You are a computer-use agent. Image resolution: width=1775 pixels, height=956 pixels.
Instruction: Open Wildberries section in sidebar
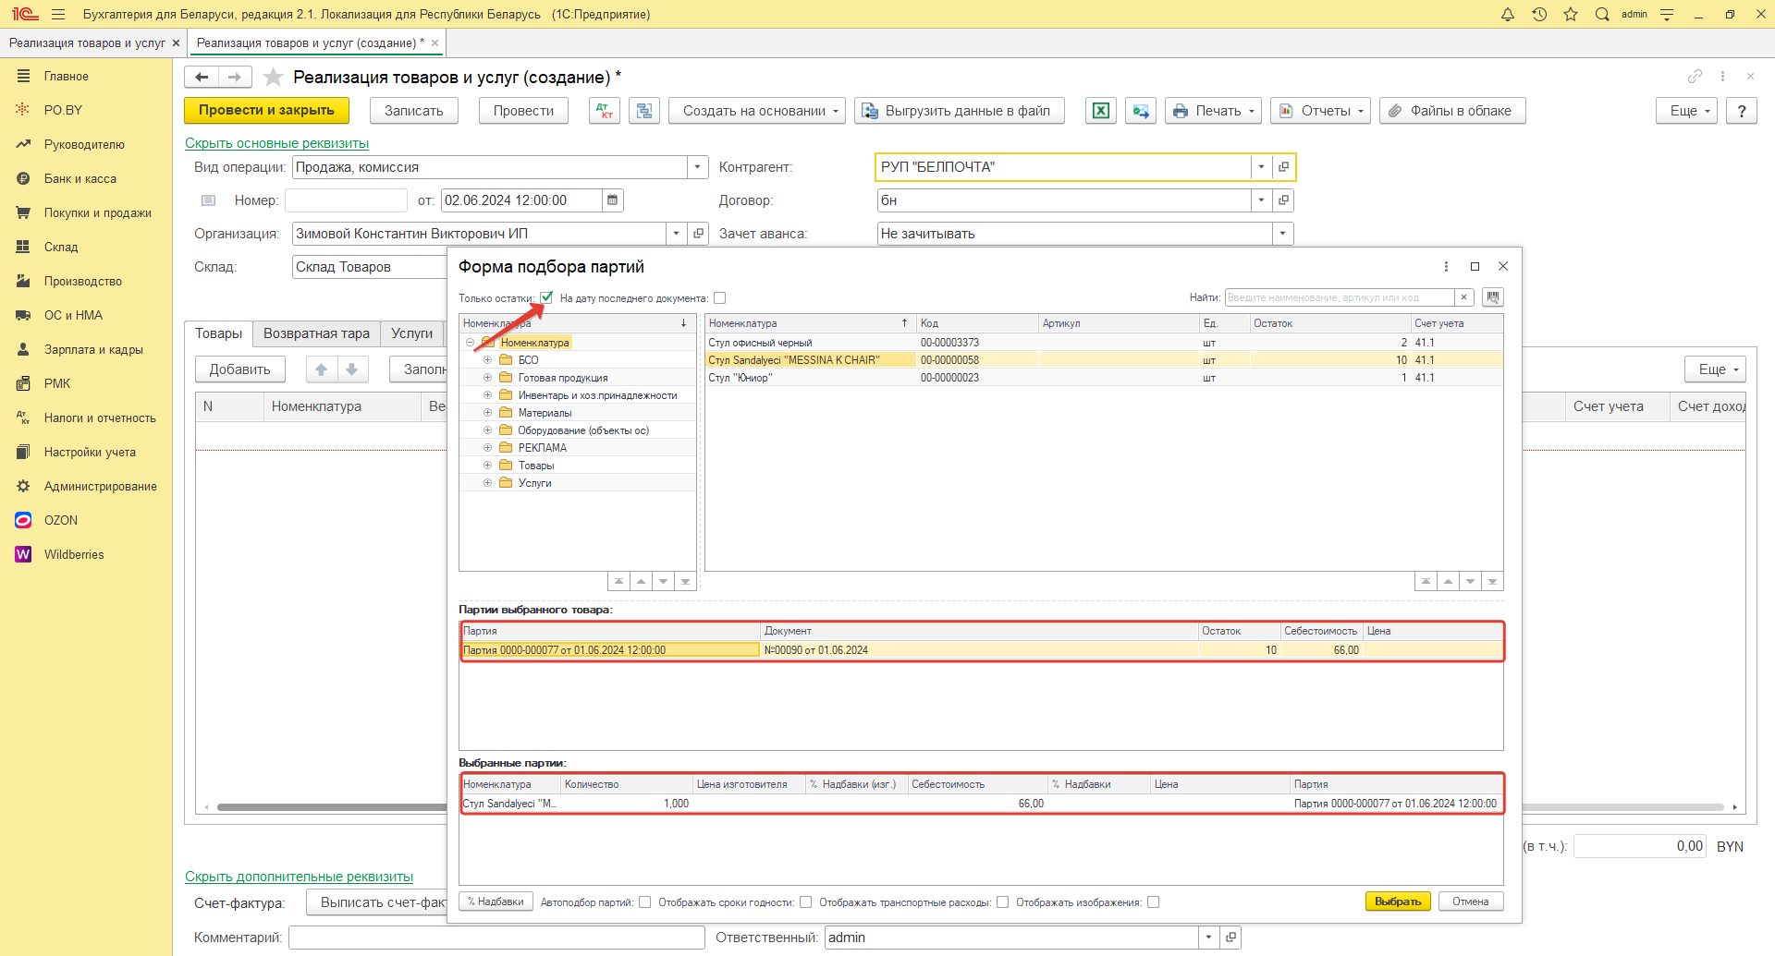(74, 555)
